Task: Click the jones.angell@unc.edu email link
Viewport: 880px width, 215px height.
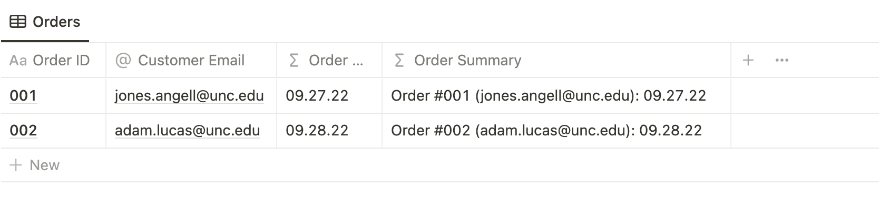Action: coord(189,96)
